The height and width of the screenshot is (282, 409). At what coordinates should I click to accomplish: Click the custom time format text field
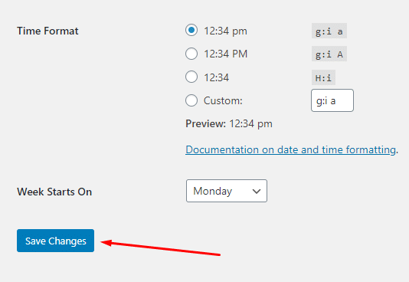coord(332,100)
